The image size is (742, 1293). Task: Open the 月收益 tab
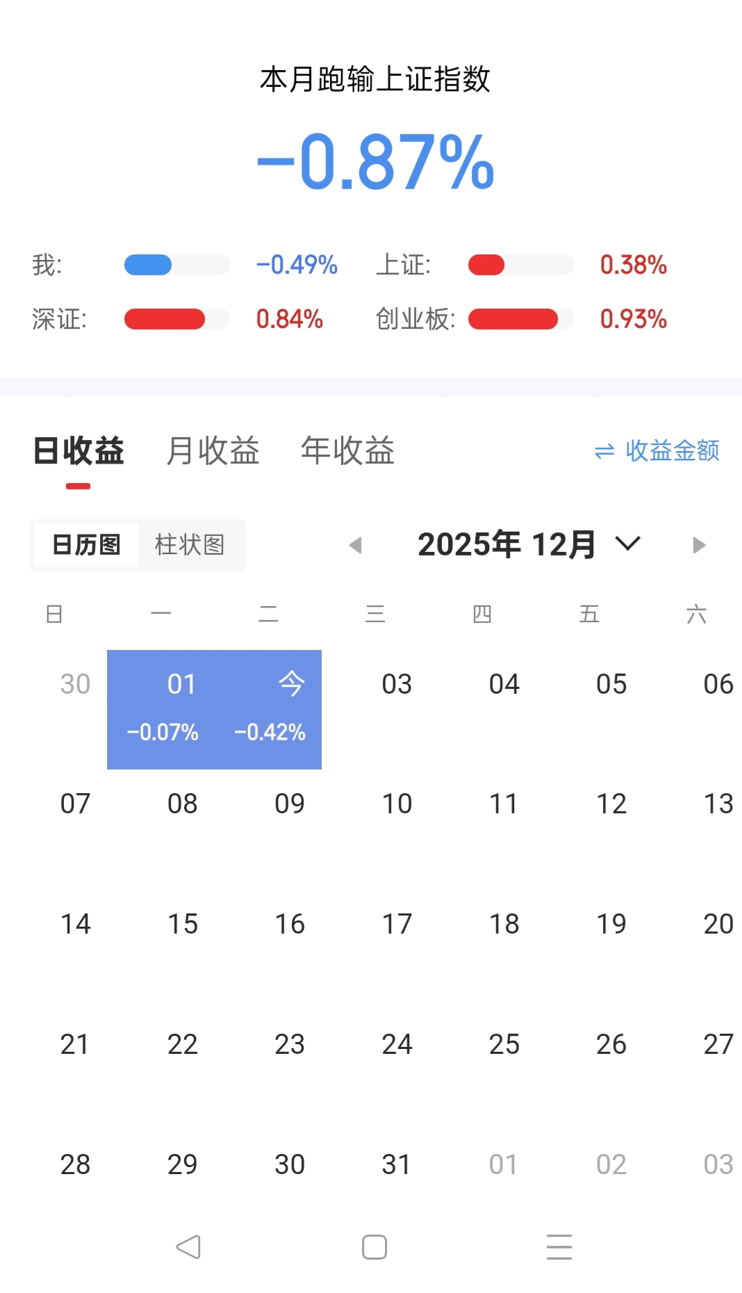(x=213, y=451)
